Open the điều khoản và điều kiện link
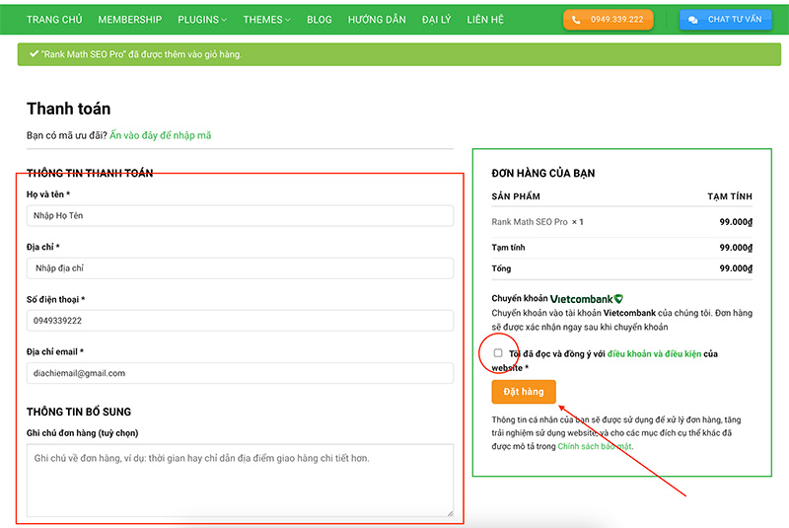Viewport: 789px width, 528px height. pyautogui.click(x=654, y=353)
